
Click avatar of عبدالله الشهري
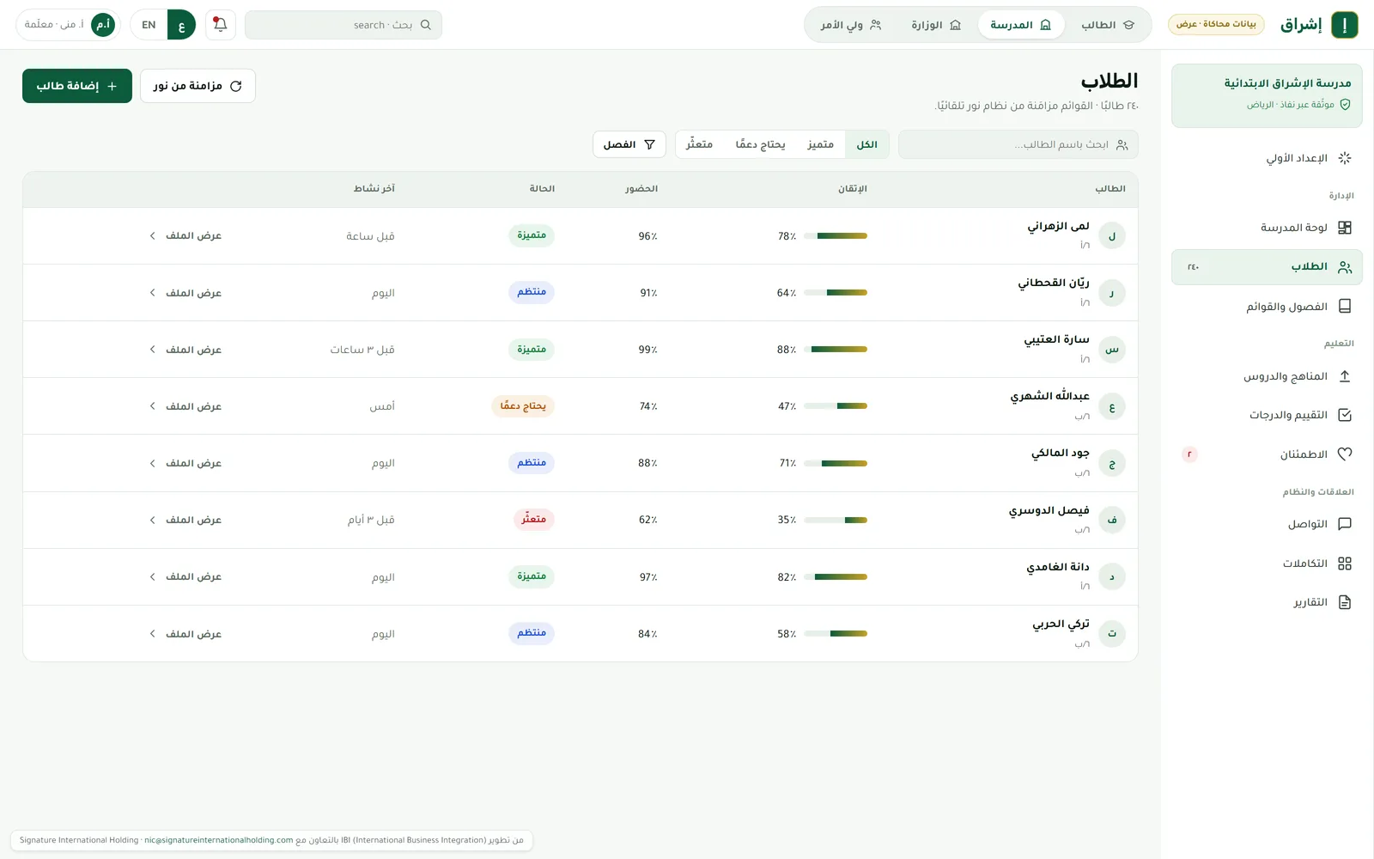(x=1112, y=406)
